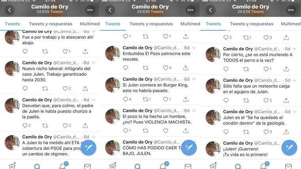
Task: Retweet the 'Embutidos El Pozo' tweet
Action: pos(146,68)
